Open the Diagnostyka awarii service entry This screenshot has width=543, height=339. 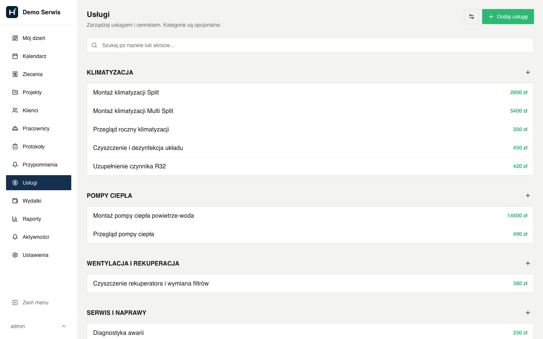pos(310,331)
